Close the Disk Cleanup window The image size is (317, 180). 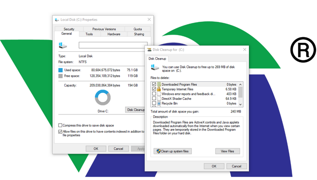(244, 49)
